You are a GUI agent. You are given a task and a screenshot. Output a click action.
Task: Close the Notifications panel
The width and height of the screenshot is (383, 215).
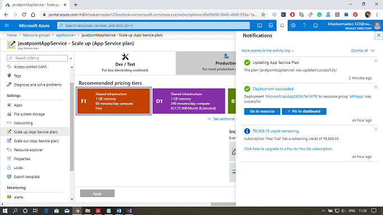(x=379, y=36)
